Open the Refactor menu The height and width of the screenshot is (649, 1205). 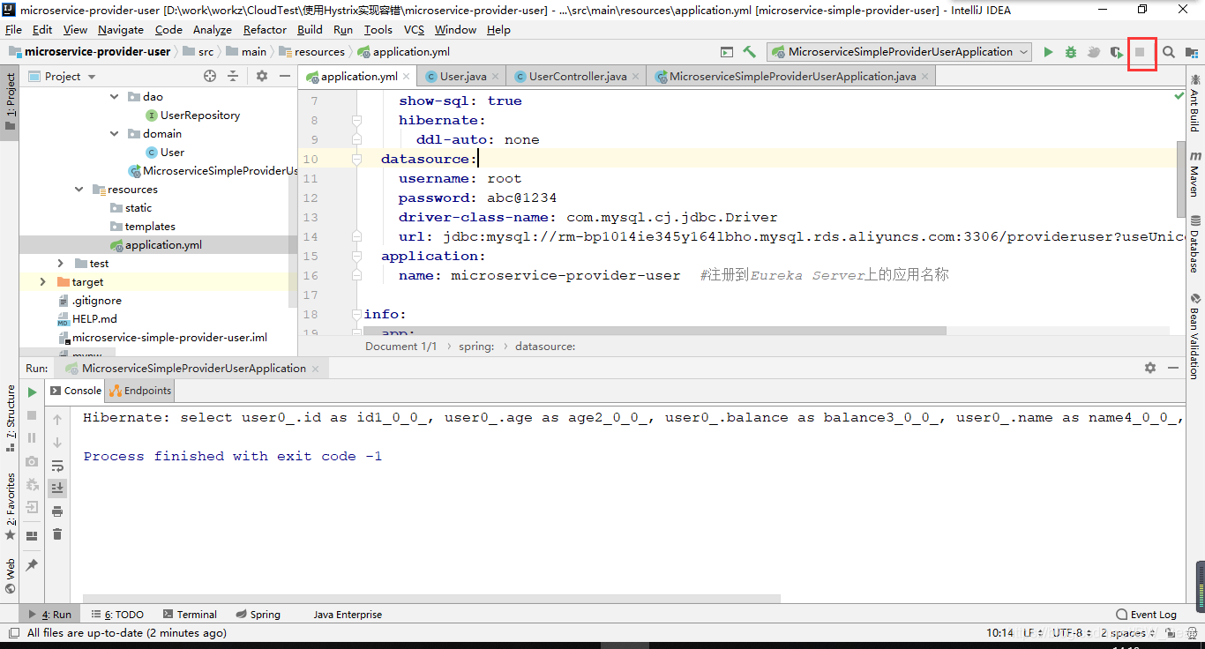coord(266,29)
